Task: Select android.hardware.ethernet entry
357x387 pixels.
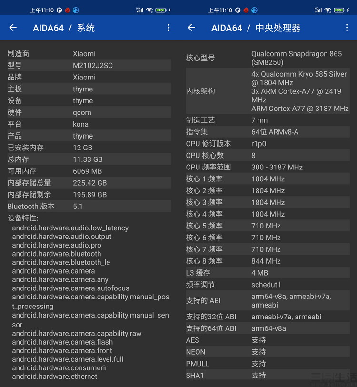Action: [55, 377]
